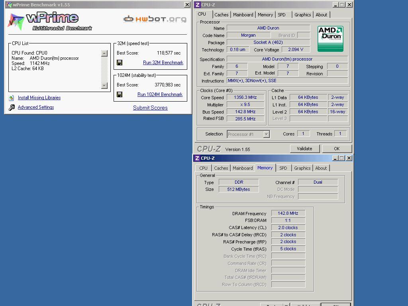Click the Submit Scores link
Screen dimensions: 408x306
coord(150,108)
